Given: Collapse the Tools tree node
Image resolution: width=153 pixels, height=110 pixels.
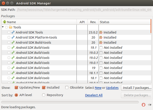Looking at the screenshot, I should 3,27.
